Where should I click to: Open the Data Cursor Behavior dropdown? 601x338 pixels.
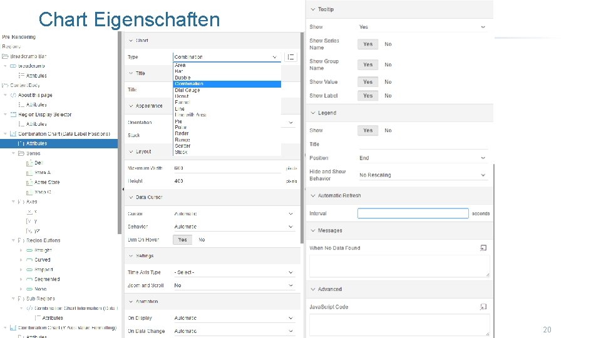pyautogui.click(x=234, y=227)
